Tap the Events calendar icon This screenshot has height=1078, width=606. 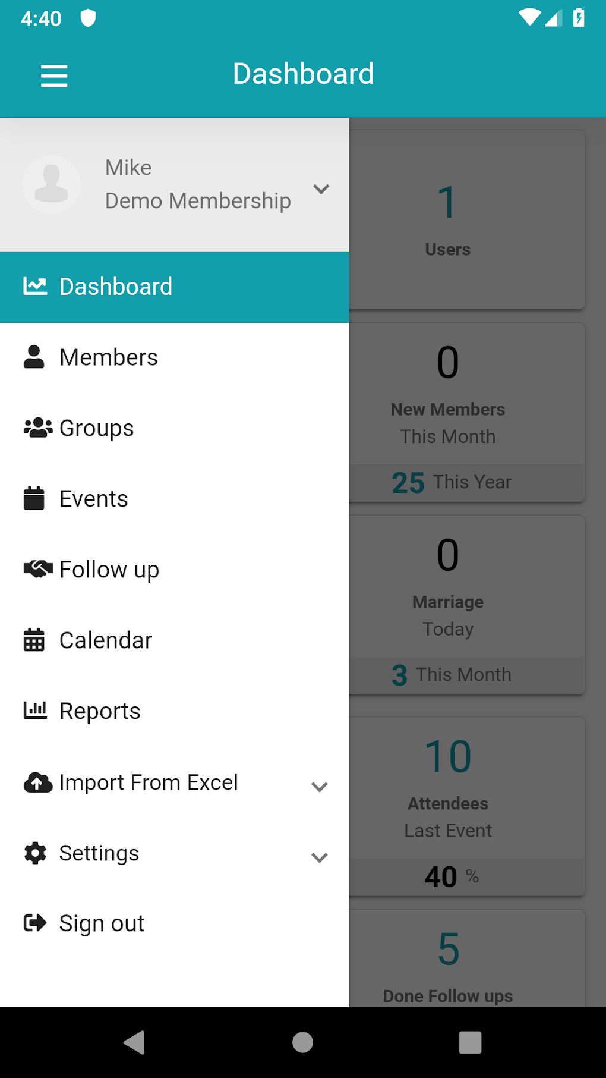point(34,498)
